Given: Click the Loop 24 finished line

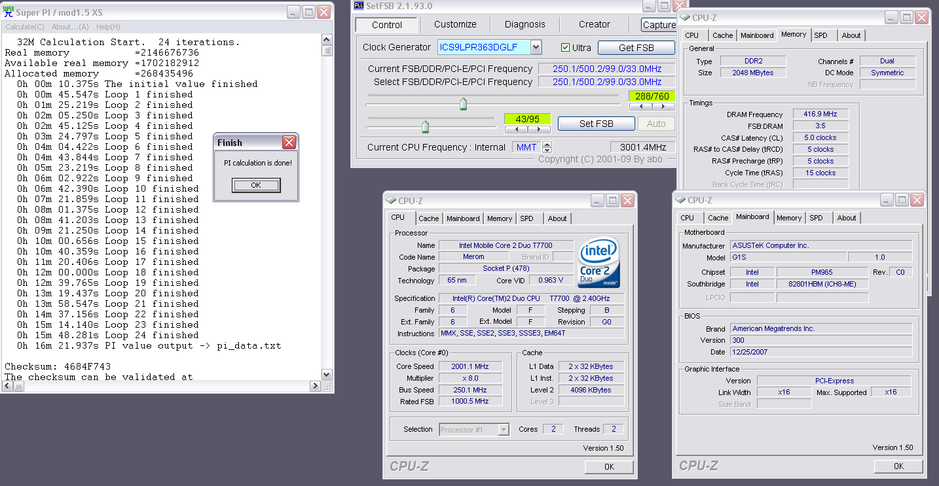Looking at the screenshot, I should [x=107, y=335].
